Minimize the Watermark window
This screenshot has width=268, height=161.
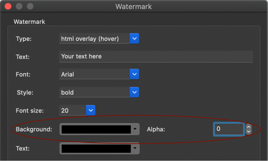click(19, 6)
